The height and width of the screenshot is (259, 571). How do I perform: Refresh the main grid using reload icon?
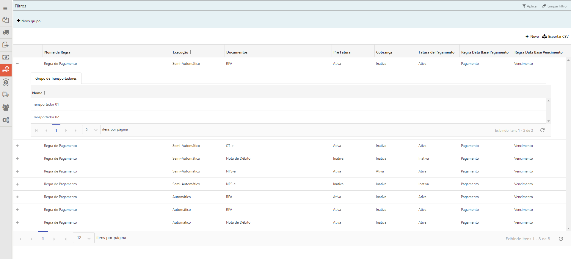pyautogui.click(x=561, y=239)
